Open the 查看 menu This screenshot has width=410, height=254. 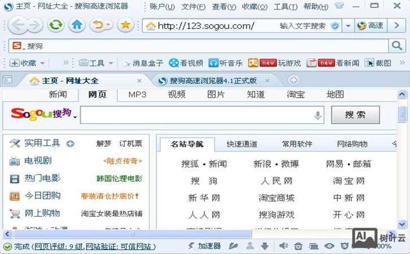coord(224,6)
